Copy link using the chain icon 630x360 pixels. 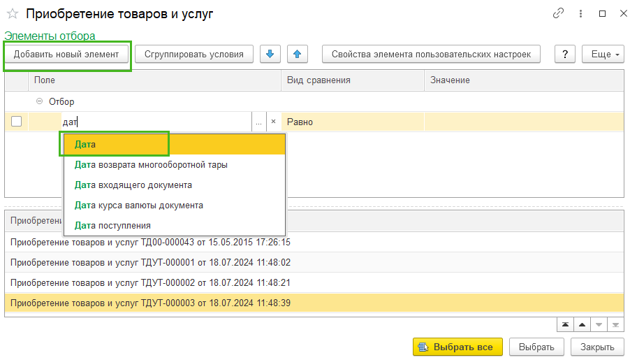pos(558,13)
